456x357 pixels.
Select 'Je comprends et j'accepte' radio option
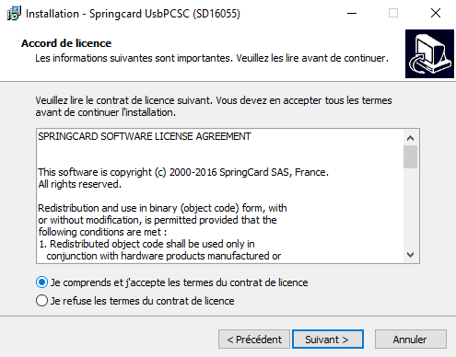point(41,282)
